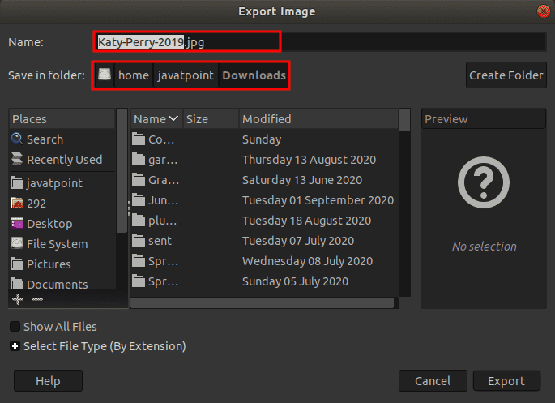The width and height of the screenshot is (555, 403).
Task: Click the Tuesday 18 August 2020 date cell
Action: 306,221
